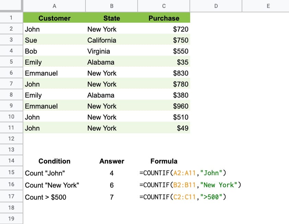289x224 pixels.
Task: Click the answer cell showing 6
Action: [x=112, y=185]
